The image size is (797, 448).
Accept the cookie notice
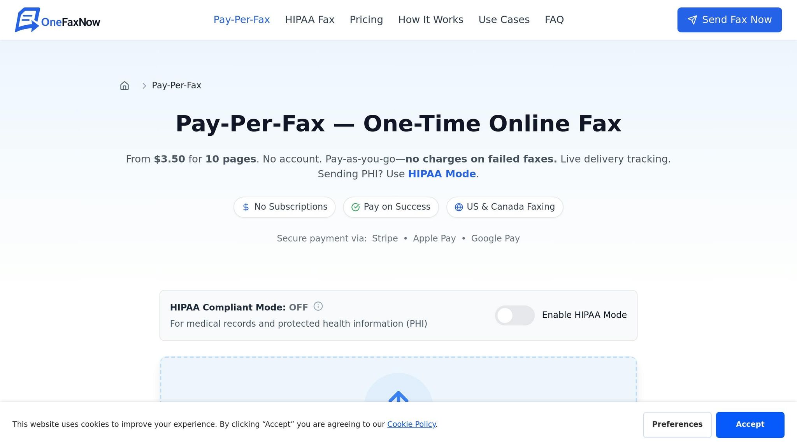pos(750,424)
